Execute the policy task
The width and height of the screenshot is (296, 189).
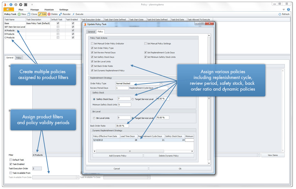pos(78,14)
